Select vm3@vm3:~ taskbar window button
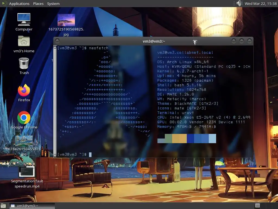This screenshot has width=278, height=209. coord(32,206)
